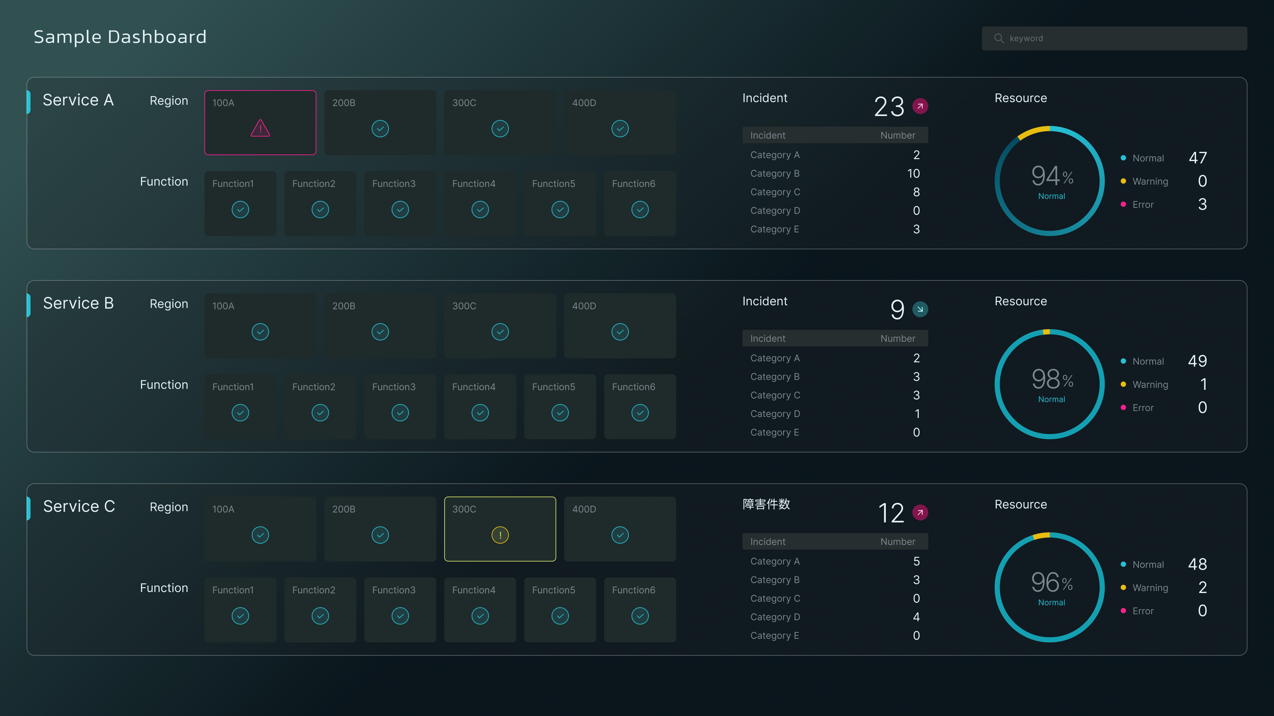The image size is (1274, 716).
Task: Click the Service B 98% resource gauge
Action: point(1049,384)
